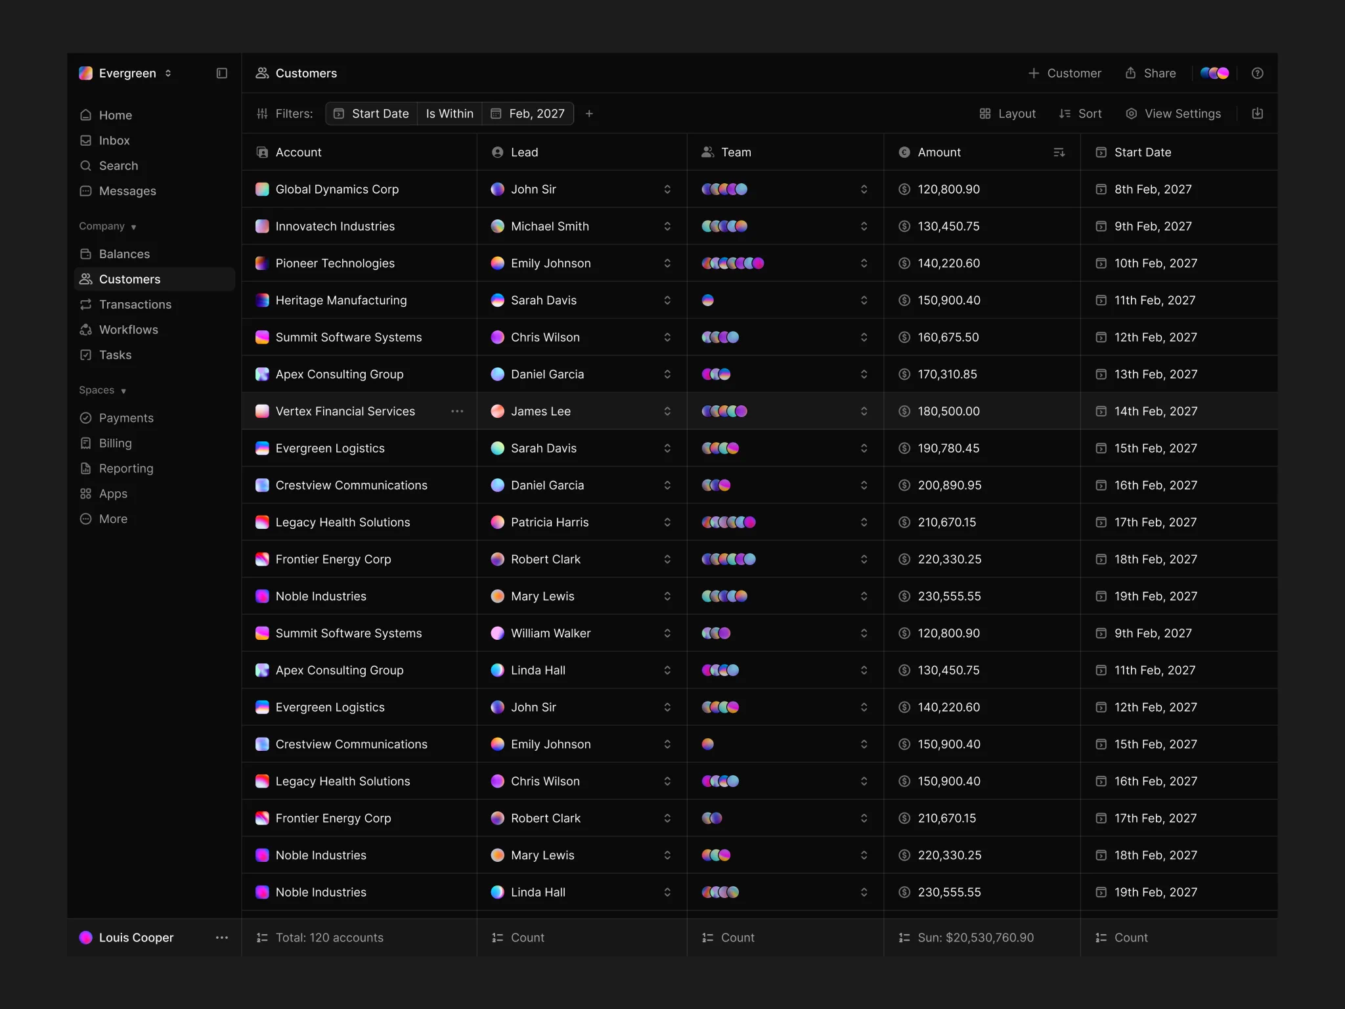The height and width of the screenshot is (1009, 1345).
Task: Open Vertex Financial Services row ellipsis menu
Action: coord(457,411)
